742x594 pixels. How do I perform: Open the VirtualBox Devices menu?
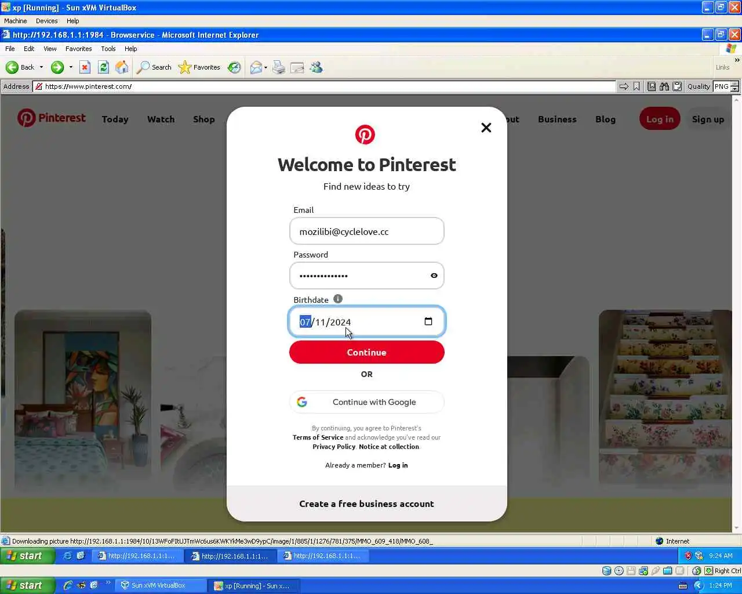pyautogui.click(x=46, y=21)
